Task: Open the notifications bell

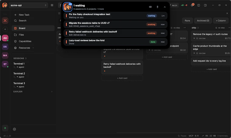Action: pyautogui.click(x=192, y=5)
